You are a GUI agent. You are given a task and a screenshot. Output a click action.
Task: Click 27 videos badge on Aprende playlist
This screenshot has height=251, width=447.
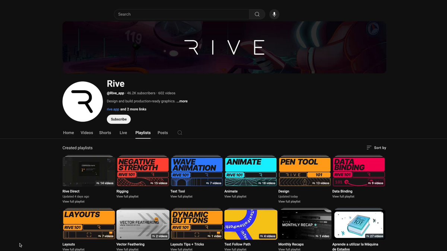[375, 236]
